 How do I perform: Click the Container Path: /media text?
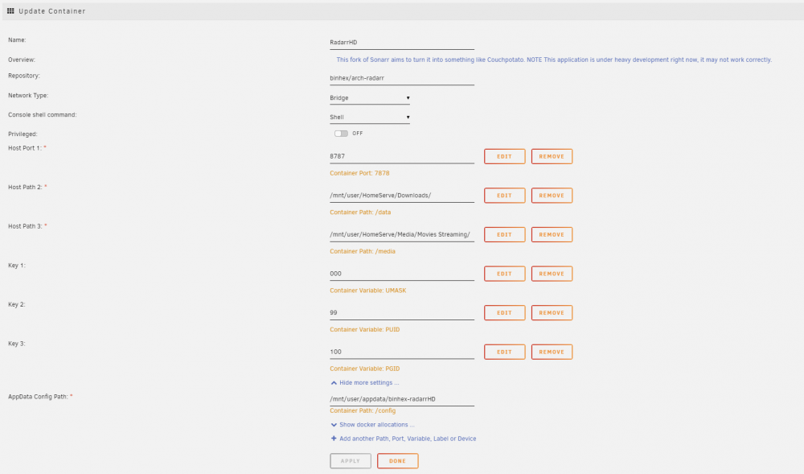pyautogui.click(x=363, y=251)
